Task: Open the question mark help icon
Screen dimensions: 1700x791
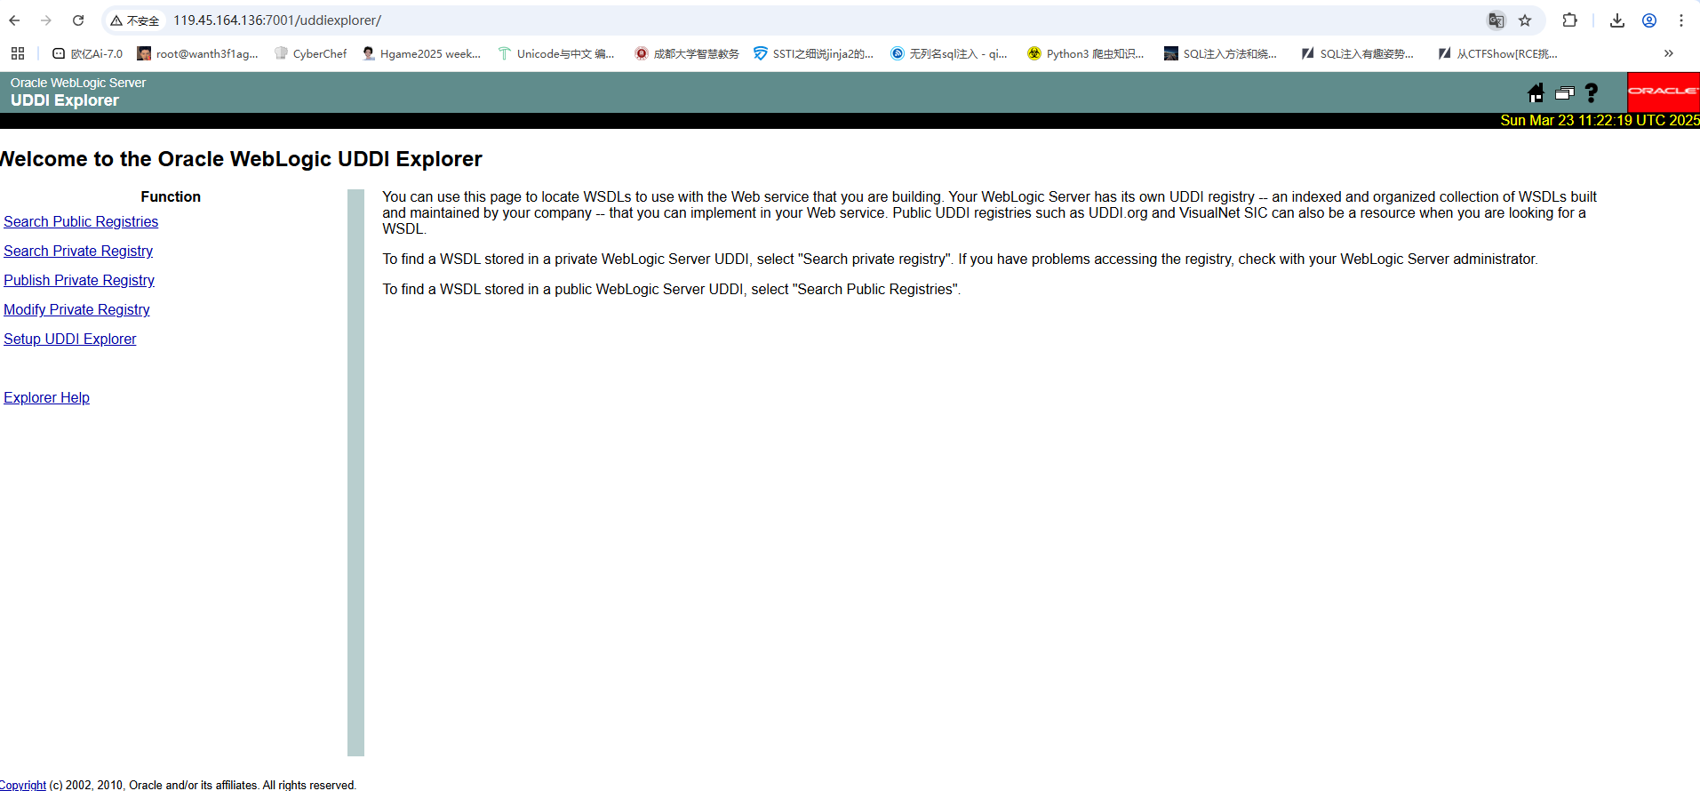Action: tap(1592, 92)
